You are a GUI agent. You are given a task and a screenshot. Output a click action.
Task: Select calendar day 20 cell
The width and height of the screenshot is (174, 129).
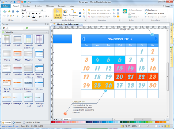(x=120, y=77)
